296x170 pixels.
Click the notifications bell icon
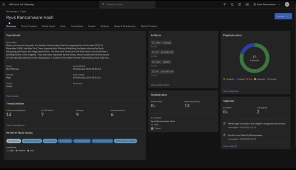[x=232, y=4]
